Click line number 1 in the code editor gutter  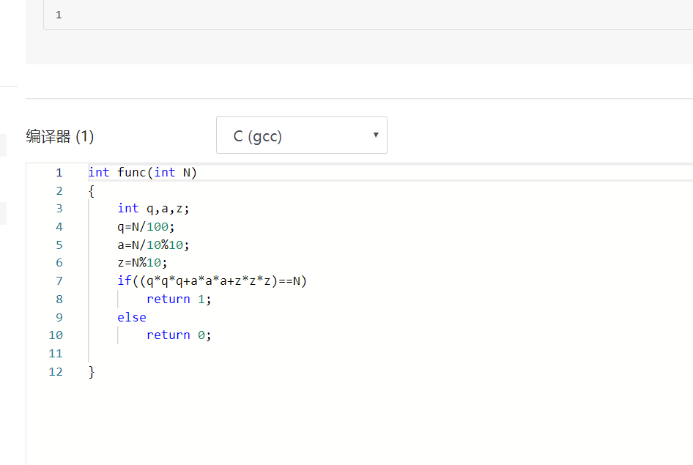(59, 173)
